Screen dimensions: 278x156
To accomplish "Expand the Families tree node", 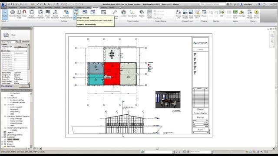I will 2,142.
